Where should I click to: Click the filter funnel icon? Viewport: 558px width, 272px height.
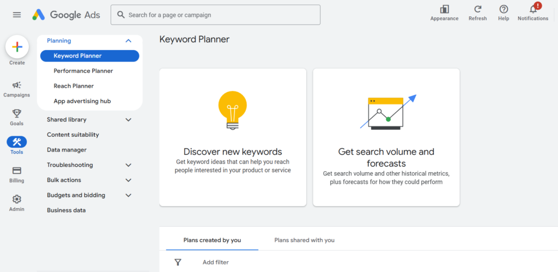coord(178,262)
